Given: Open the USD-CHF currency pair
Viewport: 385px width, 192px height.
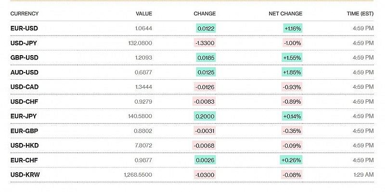Looking at the screenshot, I should coord(24,101).
